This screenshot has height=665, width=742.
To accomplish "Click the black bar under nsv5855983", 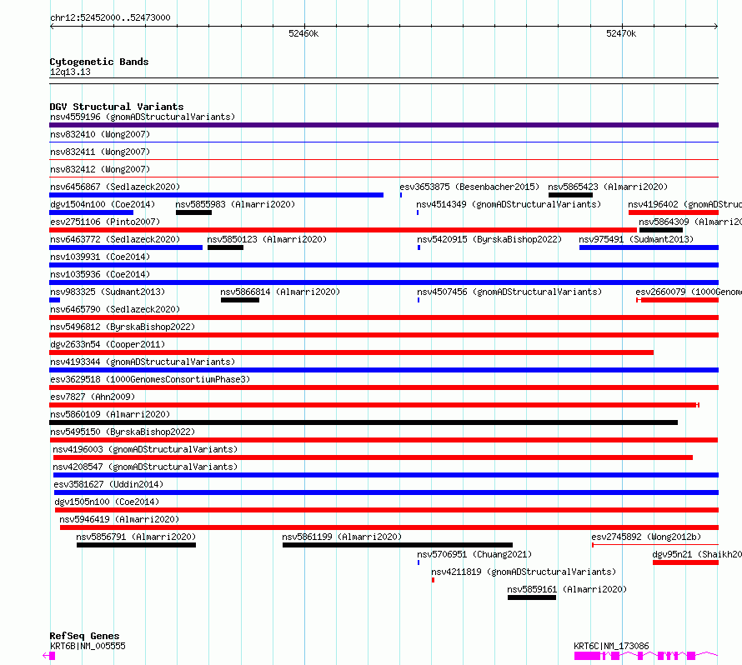I will click(x=193, y=212).
